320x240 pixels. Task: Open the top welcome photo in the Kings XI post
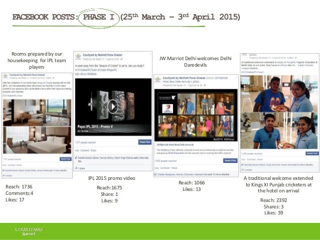[279, 93]
